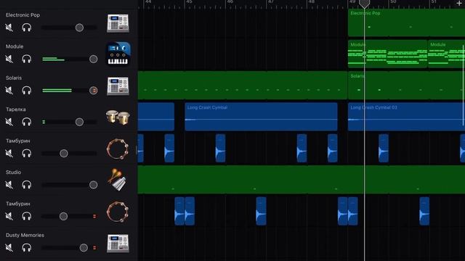Tap bar 46 on the ruler
Image resolution: width=465 pixels, height=261 pixels.
coord(230,2)
